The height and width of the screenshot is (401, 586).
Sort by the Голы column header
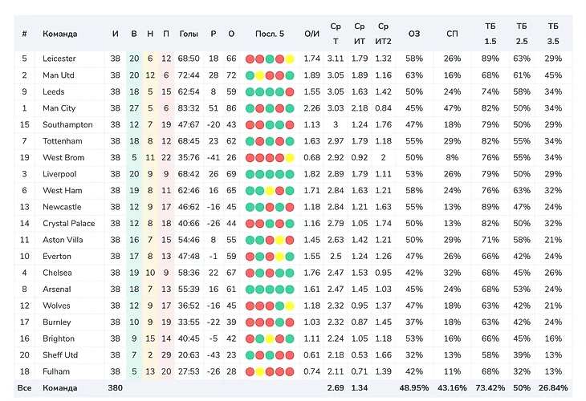pos(189,34)
